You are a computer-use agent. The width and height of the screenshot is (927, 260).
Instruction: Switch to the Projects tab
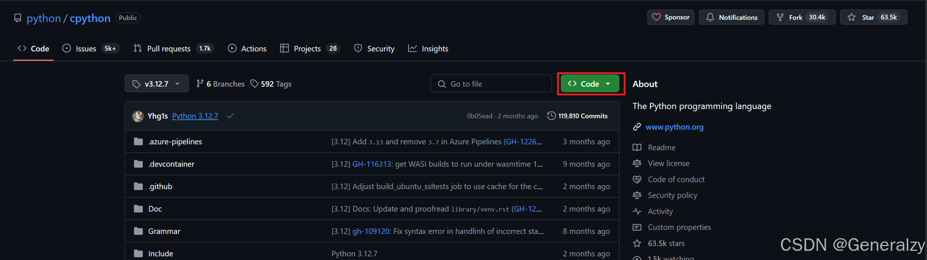tap(310, 48)
